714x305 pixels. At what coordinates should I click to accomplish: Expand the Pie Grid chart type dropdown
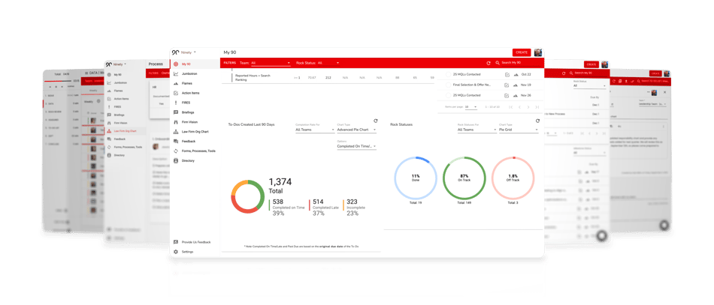[519, 130]
